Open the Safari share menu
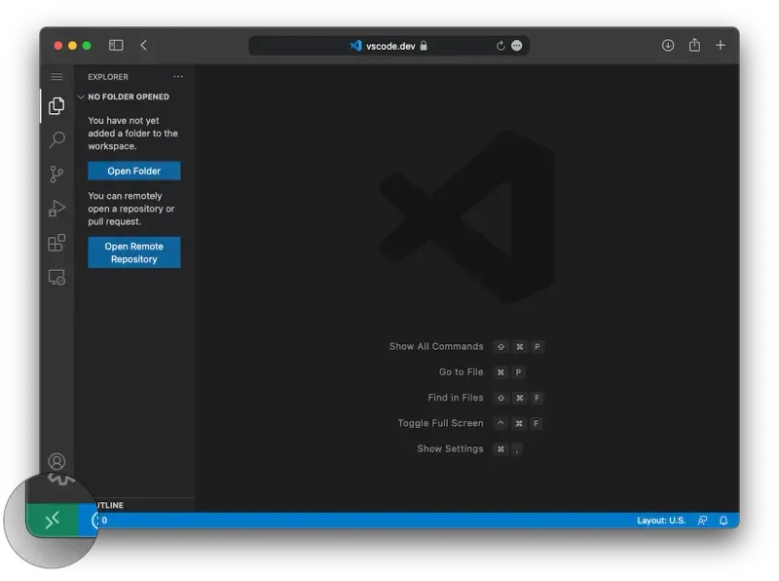Image resolution: width=779 pixels, height=581 pixels. (694, 45)
